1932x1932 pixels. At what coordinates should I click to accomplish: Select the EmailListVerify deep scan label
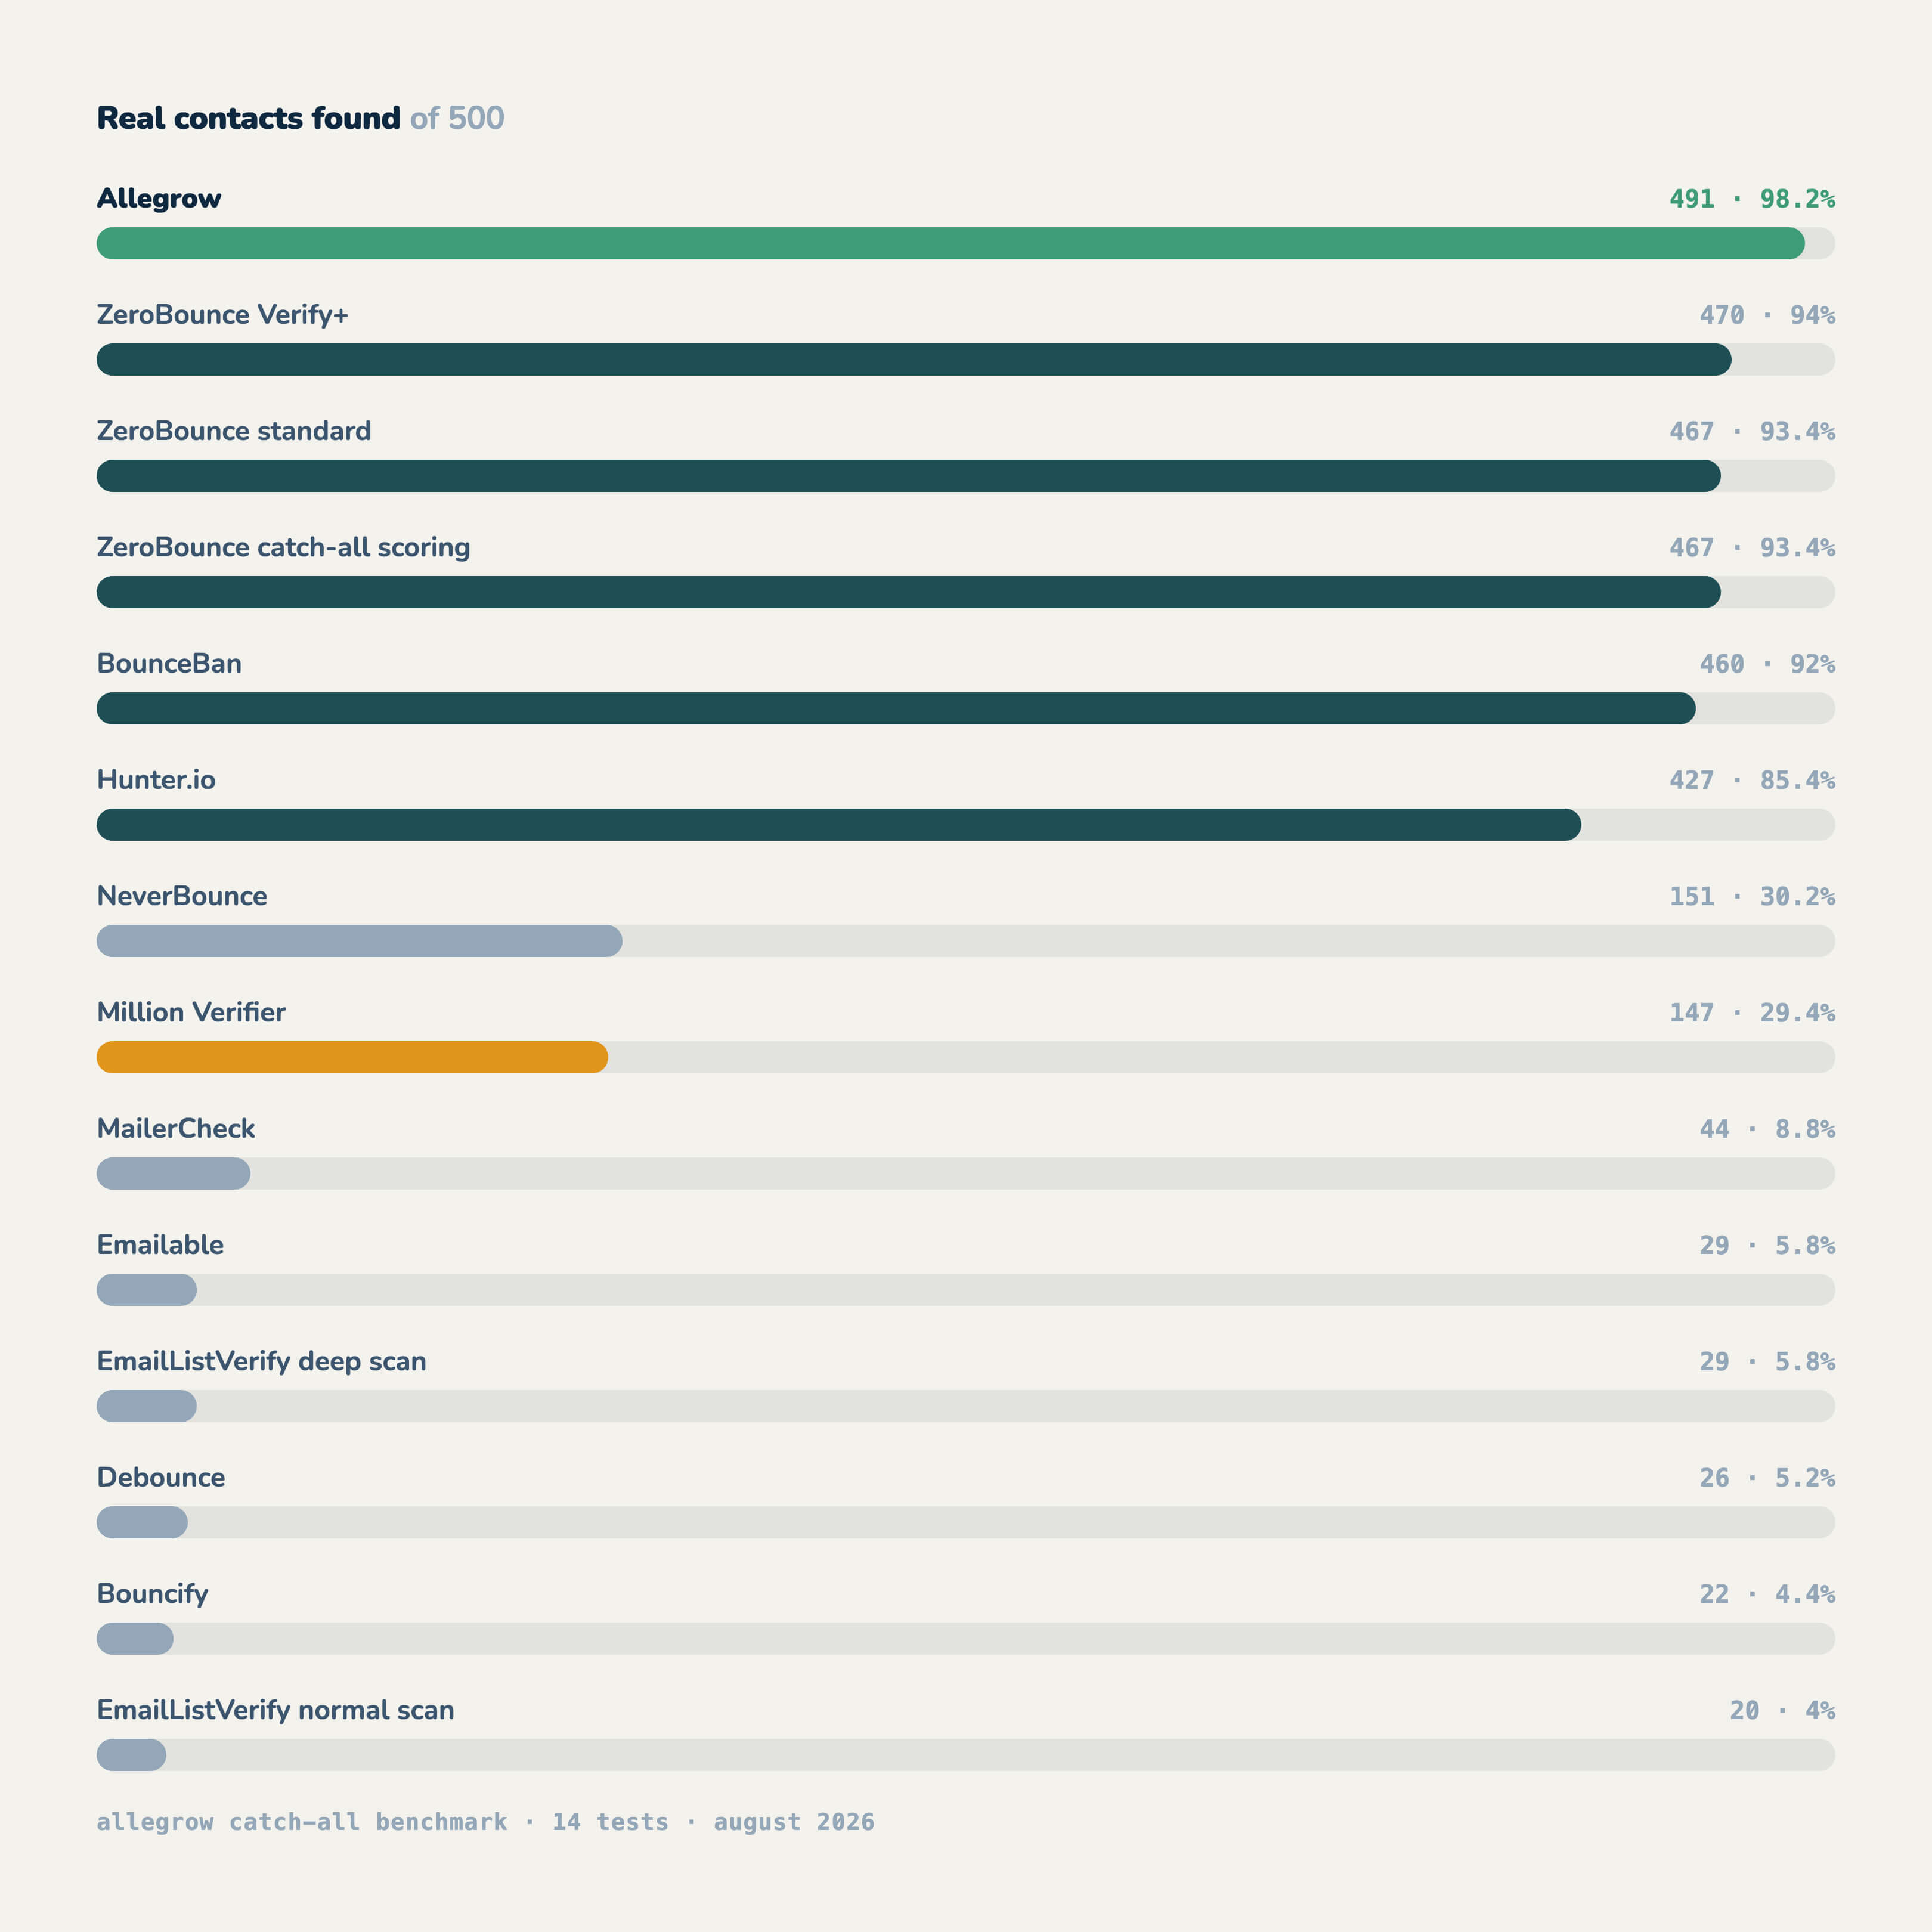point(262,1361)
